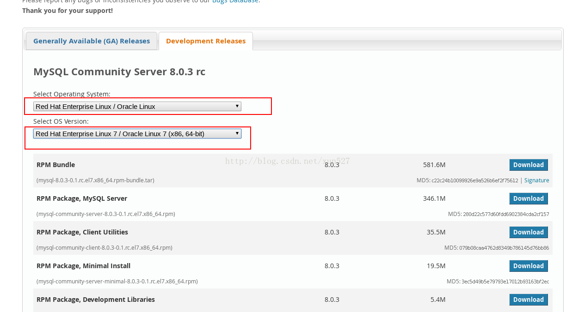Open the Signature link for RPM Bundle
This screenshot has height=312, width=566.
point(537,180)
